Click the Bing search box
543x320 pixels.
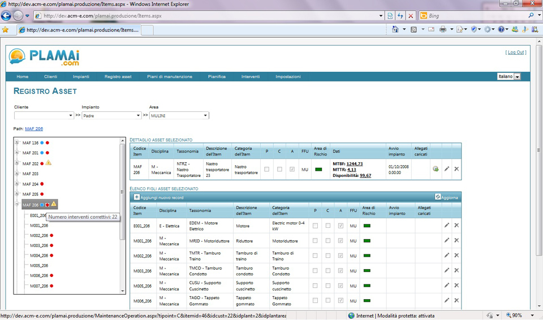click(x=477, y=16)
